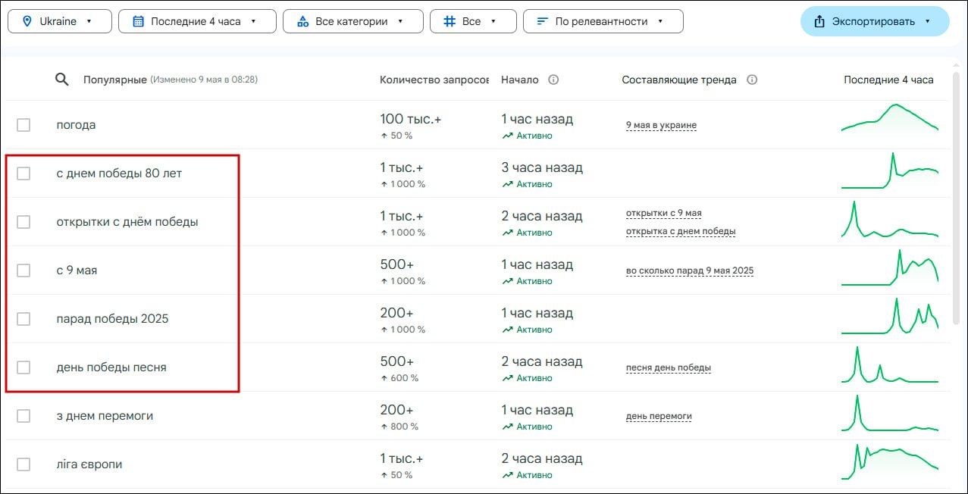Click the search magnifier icon

[x=62, y=80]
